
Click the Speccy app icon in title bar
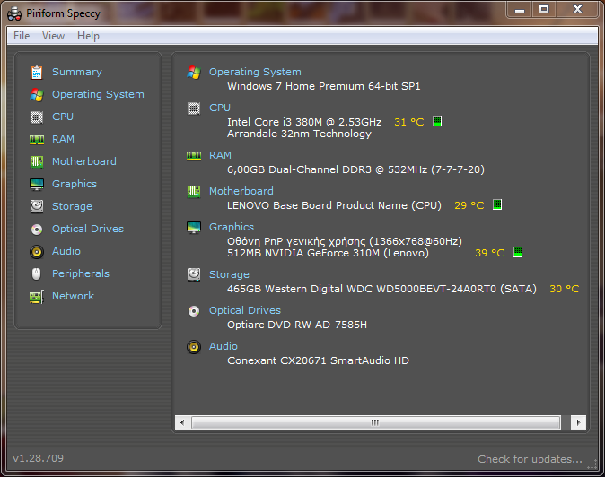[x=14, y=13]
